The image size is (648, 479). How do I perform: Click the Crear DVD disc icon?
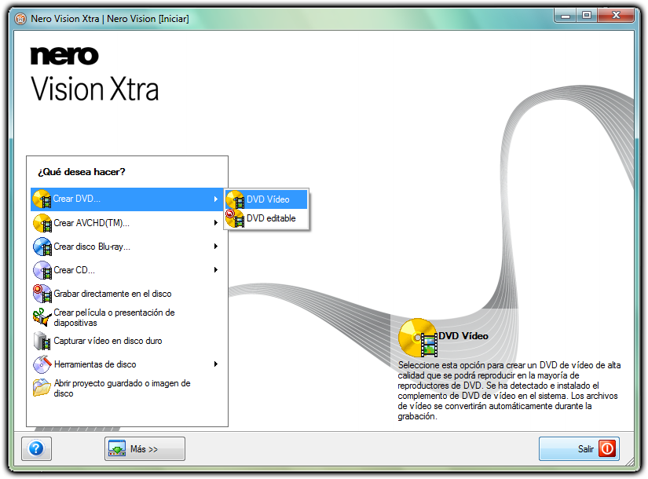[42, 199]
